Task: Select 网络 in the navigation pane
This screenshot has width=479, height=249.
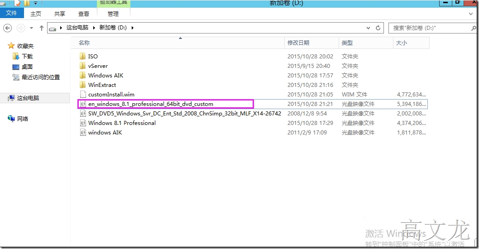Action: (23, 119)
